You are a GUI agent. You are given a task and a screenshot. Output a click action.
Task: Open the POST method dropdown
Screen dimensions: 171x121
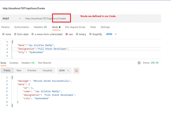(12, 19)
